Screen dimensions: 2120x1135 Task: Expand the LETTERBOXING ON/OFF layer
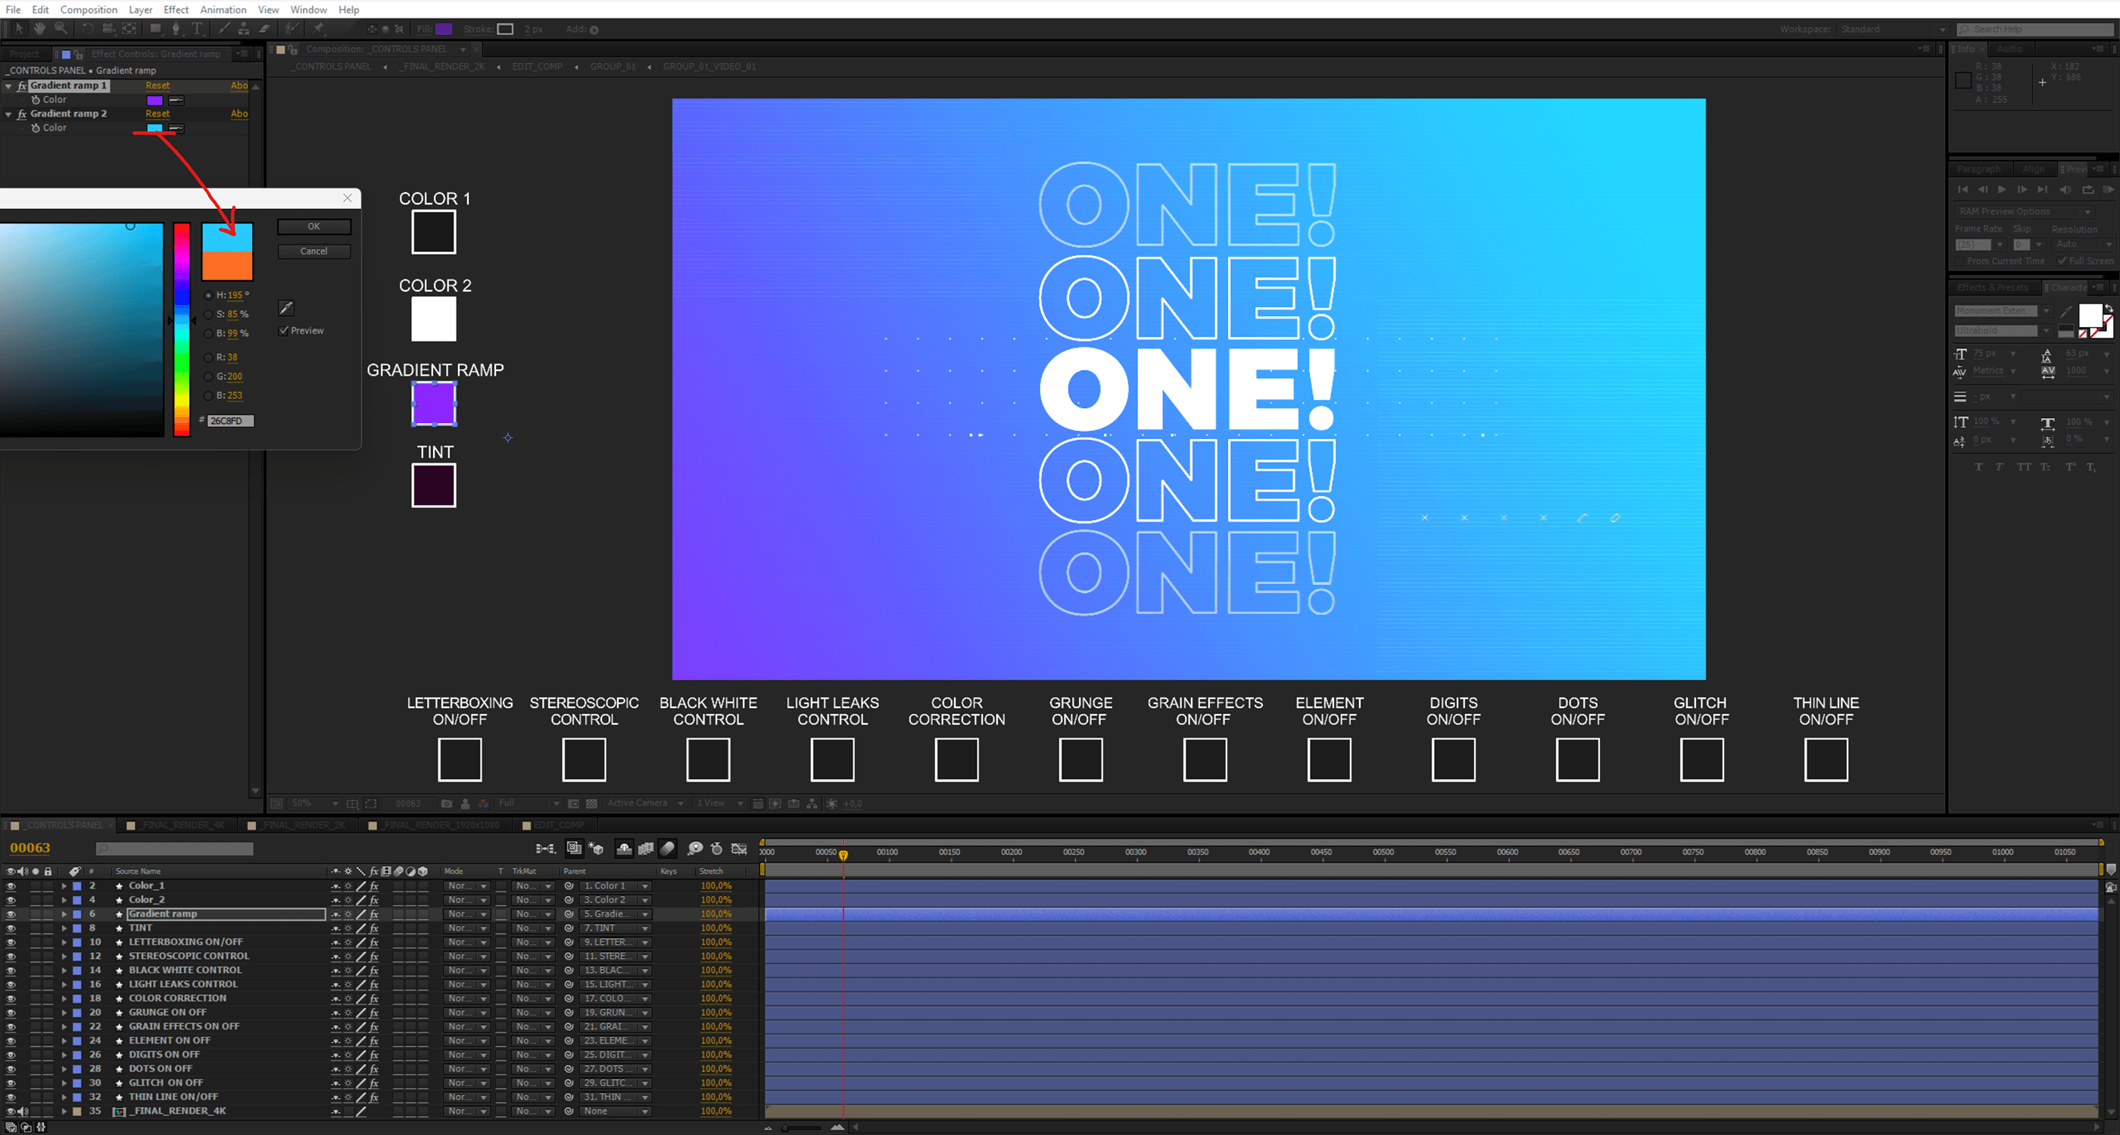64,943
